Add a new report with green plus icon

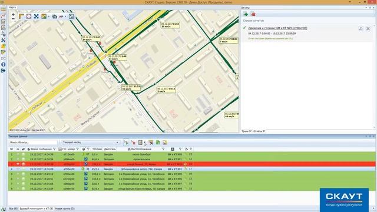(x=246, y=14)
